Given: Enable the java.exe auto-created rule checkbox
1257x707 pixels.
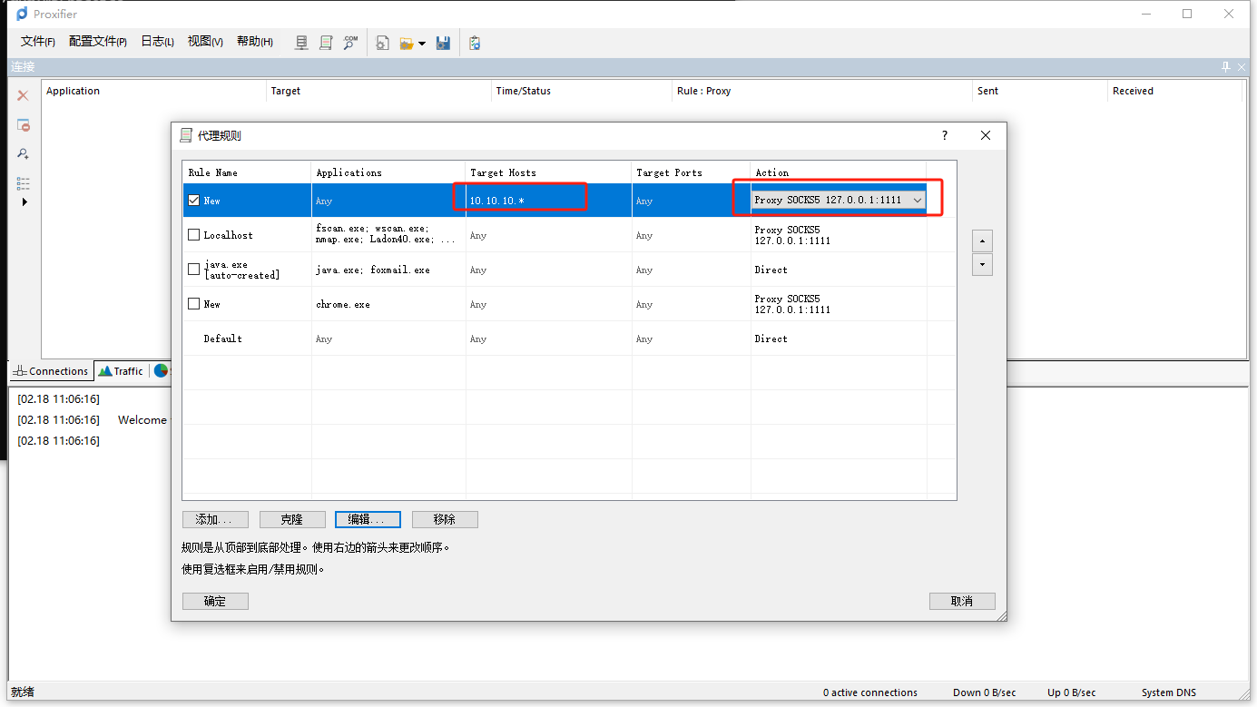Looking at the screenshot, I should [x=193, y=270].
